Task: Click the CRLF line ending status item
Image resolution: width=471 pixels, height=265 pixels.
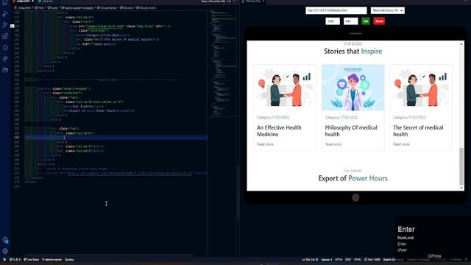Action: tap(348, 260)
